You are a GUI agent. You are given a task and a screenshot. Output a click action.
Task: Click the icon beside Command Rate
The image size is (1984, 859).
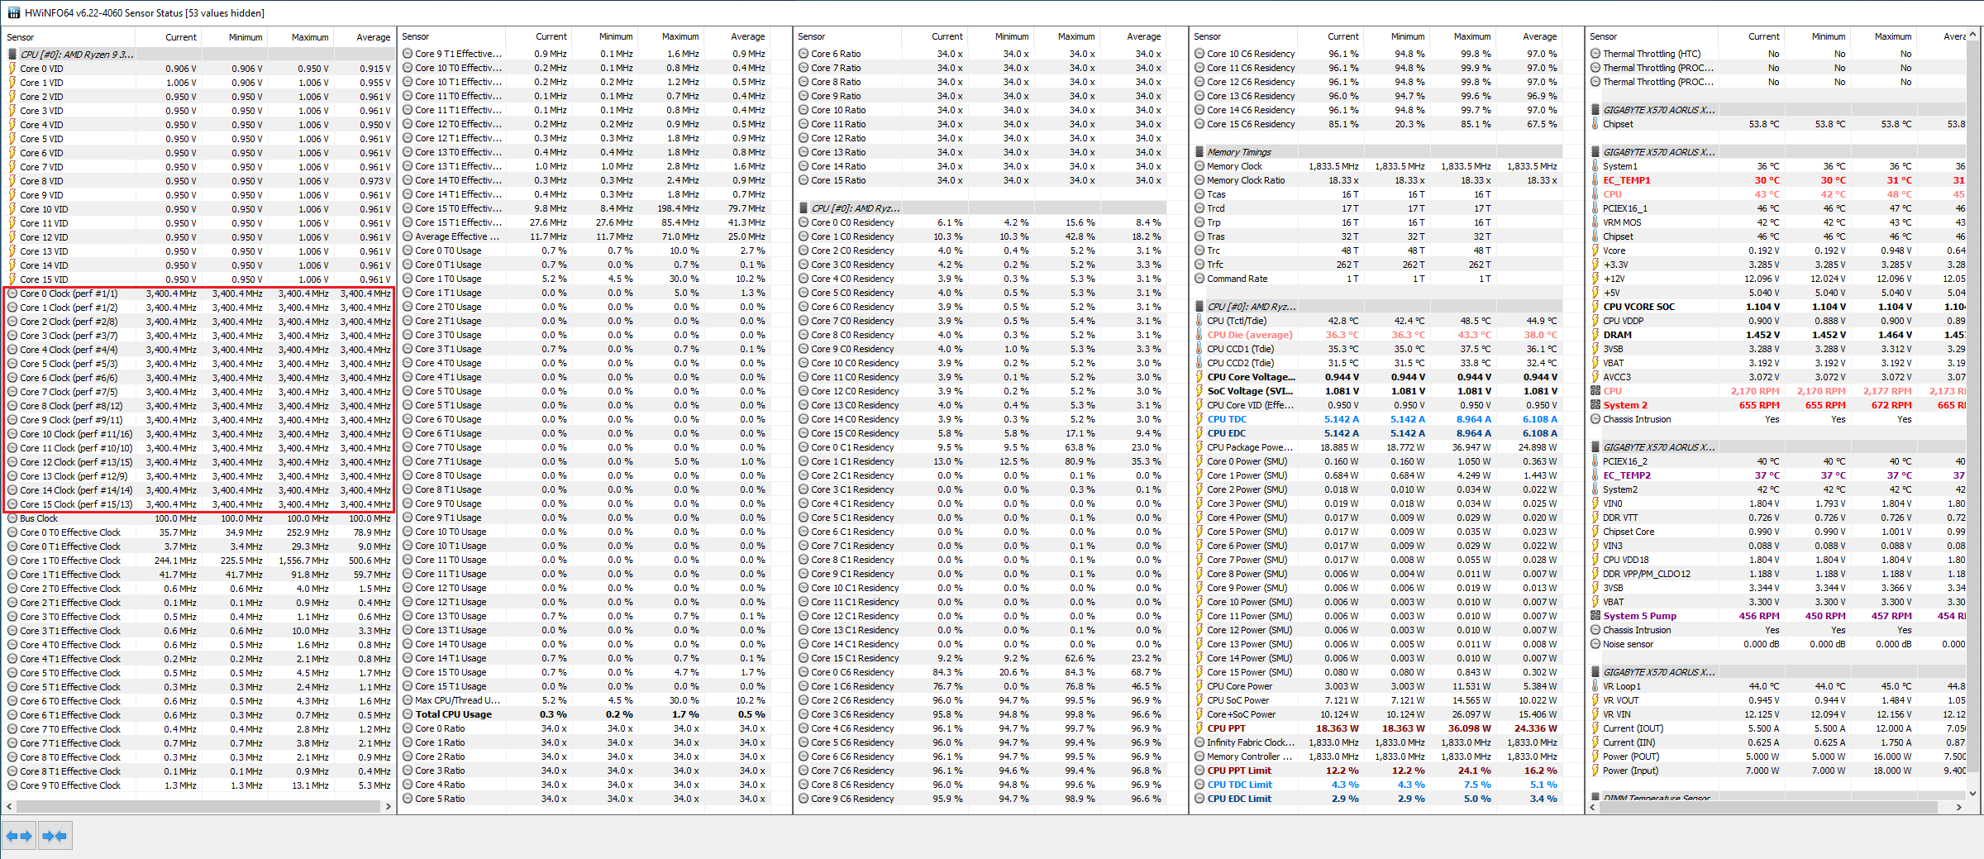[x=1199, y=279]
